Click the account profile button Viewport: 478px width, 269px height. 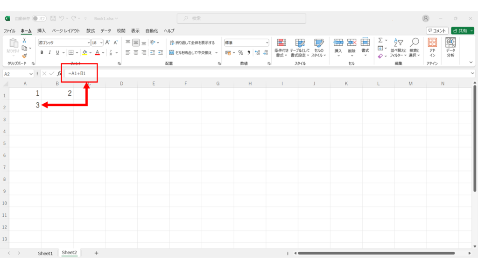point(426,18)
